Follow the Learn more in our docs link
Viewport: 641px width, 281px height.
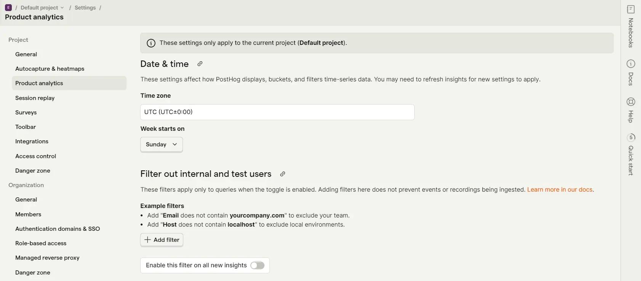(560, 189)
